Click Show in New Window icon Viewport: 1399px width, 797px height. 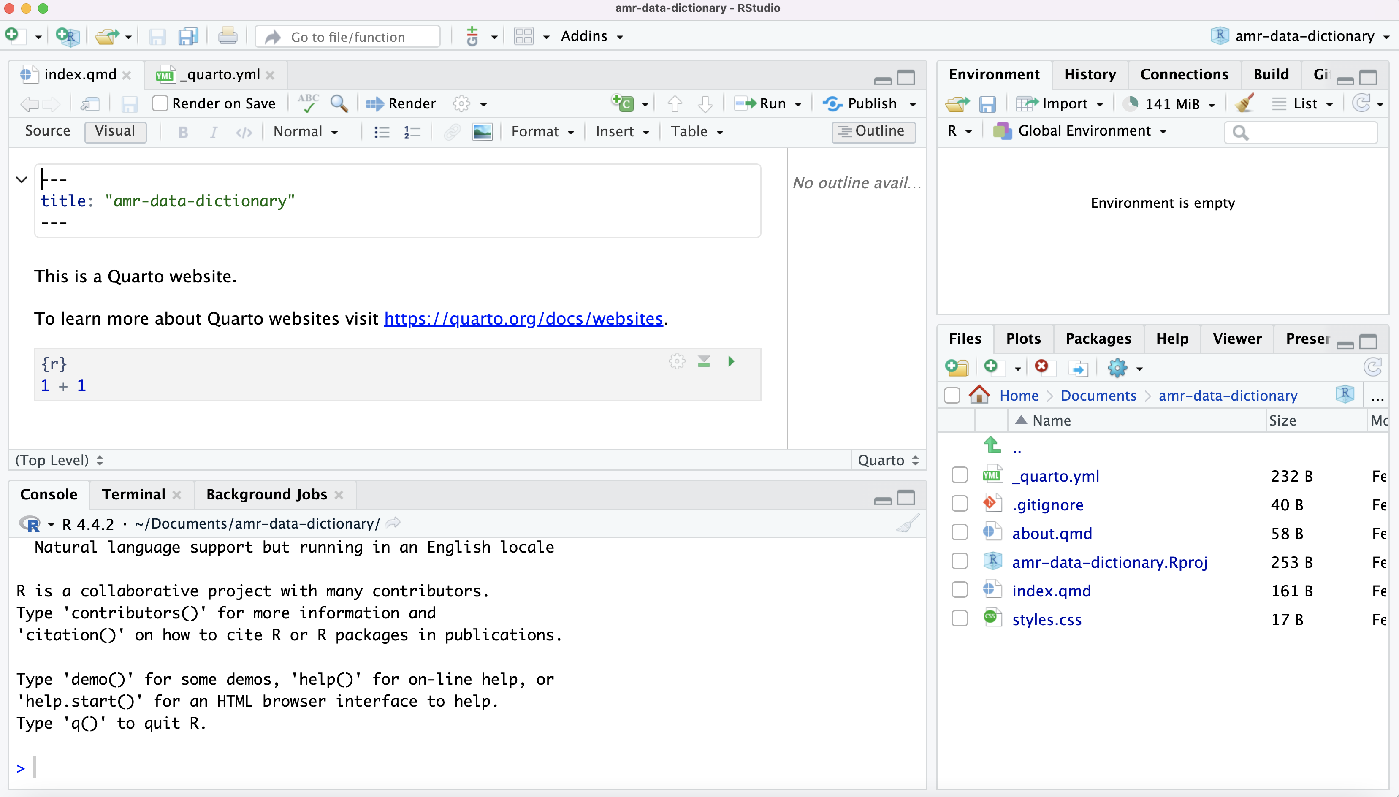click(x=90, y=103)
